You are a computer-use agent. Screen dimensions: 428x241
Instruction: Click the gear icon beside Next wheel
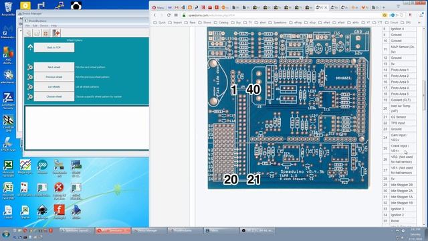[x=30, y=67]
